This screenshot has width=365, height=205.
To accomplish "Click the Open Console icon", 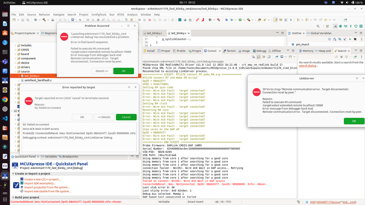I will click(290, 57).
